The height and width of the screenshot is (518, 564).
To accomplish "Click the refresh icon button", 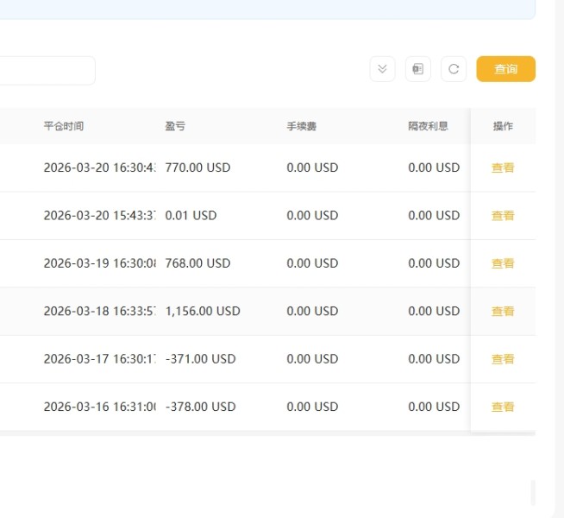I will pos(454,69).
